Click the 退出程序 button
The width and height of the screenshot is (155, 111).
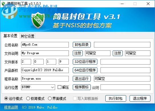point(140,98)
